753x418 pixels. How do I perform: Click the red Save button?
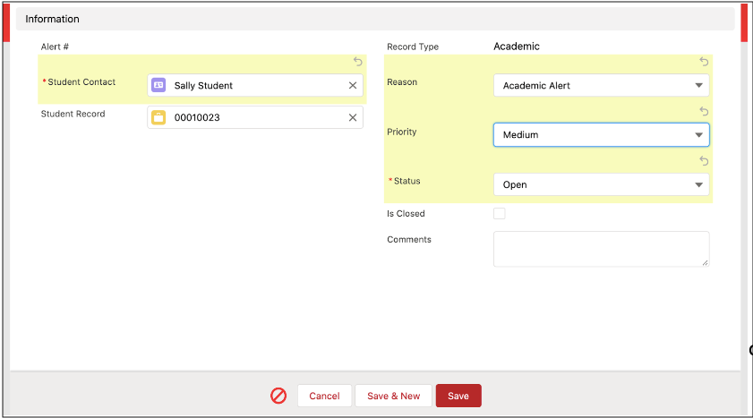(x=458, y=396)
